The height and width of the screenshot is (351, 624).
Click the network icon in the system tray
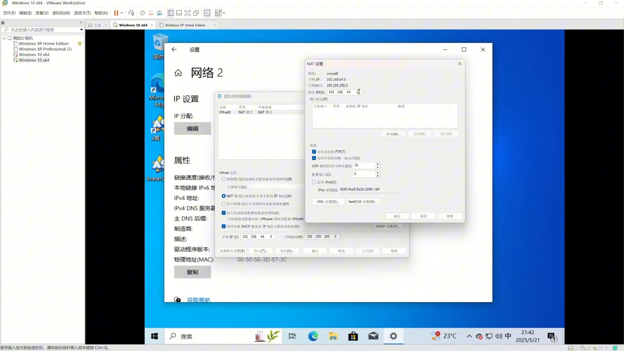[489, 336]
